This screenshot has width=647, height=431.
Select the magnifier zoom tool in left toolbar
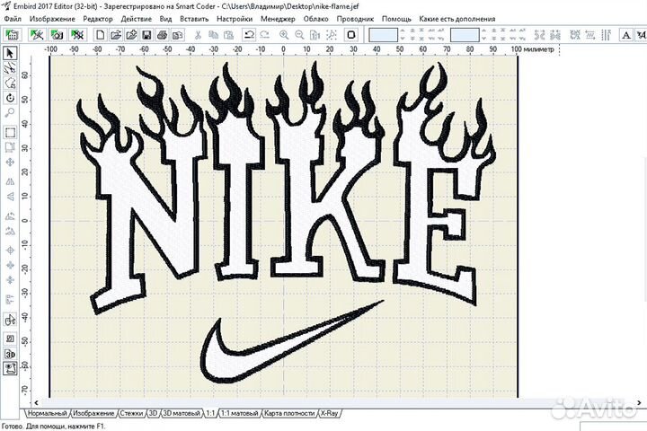[10, 114]
